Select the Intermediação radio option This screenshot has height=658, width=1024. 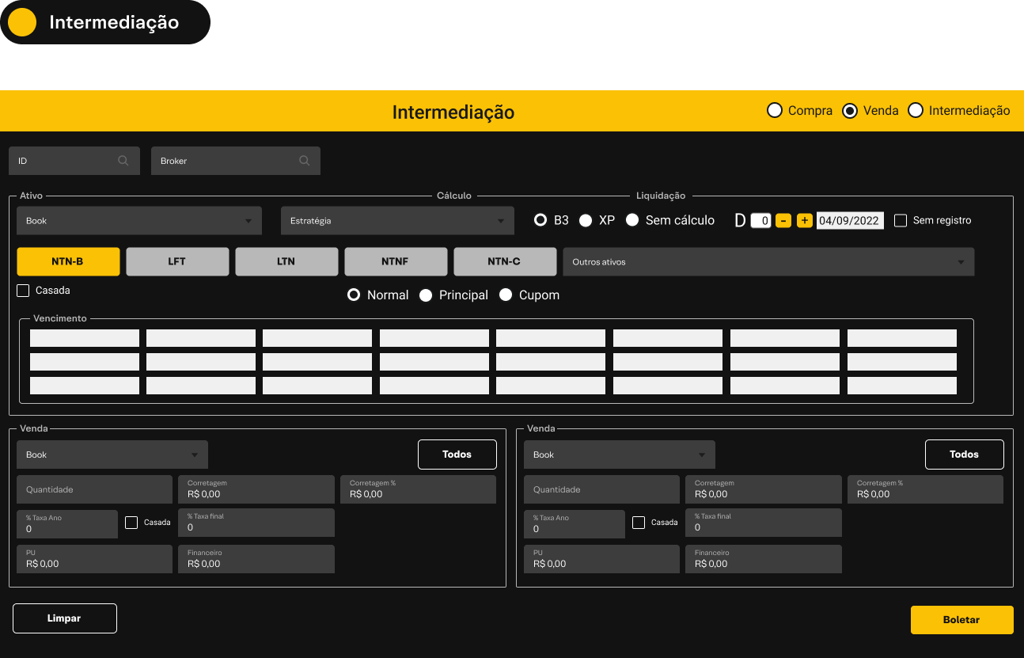(x=916, y=111)
